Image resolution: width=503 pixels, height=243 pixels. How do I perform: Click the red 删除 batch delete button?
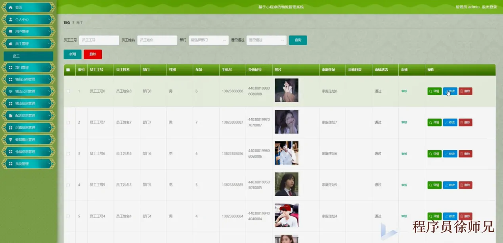(93, 54)
